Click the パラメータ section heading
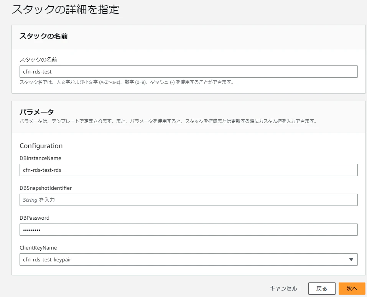367x297 pixels. pos(37,112)
